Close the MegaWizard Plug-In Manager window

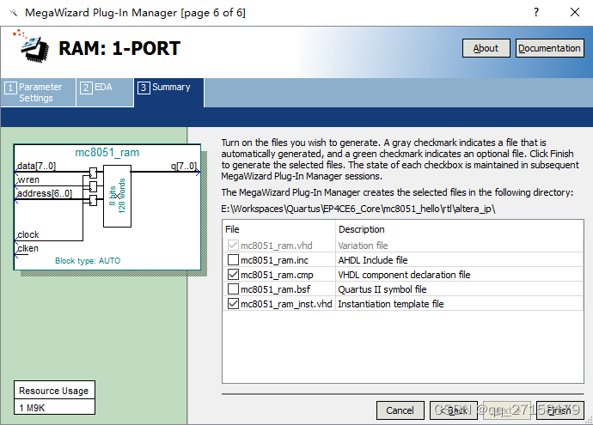tap(575, 13)
